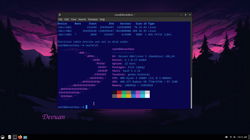
Task: Click the /dev/sdb3 partition row text
Action: coord(115,35)
